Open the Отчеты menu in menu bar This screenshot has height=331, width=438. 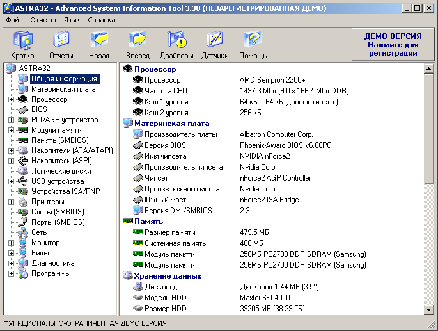pyautogui.click(x=43, y=20)
